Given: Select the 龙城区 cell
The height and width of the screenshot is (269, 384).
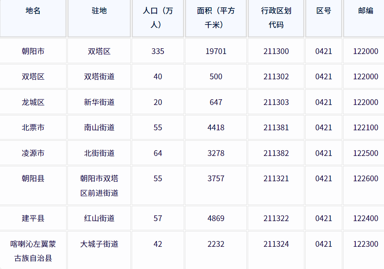Looking at the screenshot, I should (x=33, y=102).
